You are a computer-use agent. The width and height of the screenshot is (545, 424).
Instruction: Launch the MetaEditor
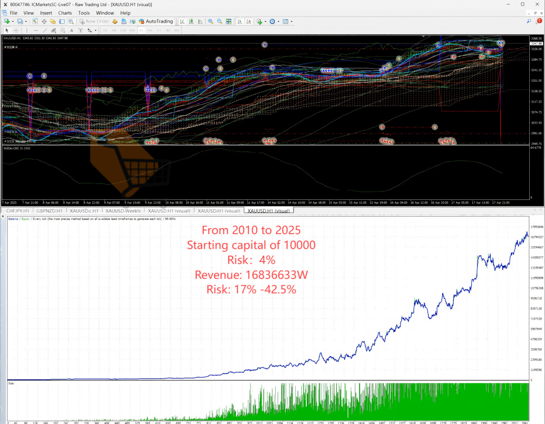pos(115,21)
